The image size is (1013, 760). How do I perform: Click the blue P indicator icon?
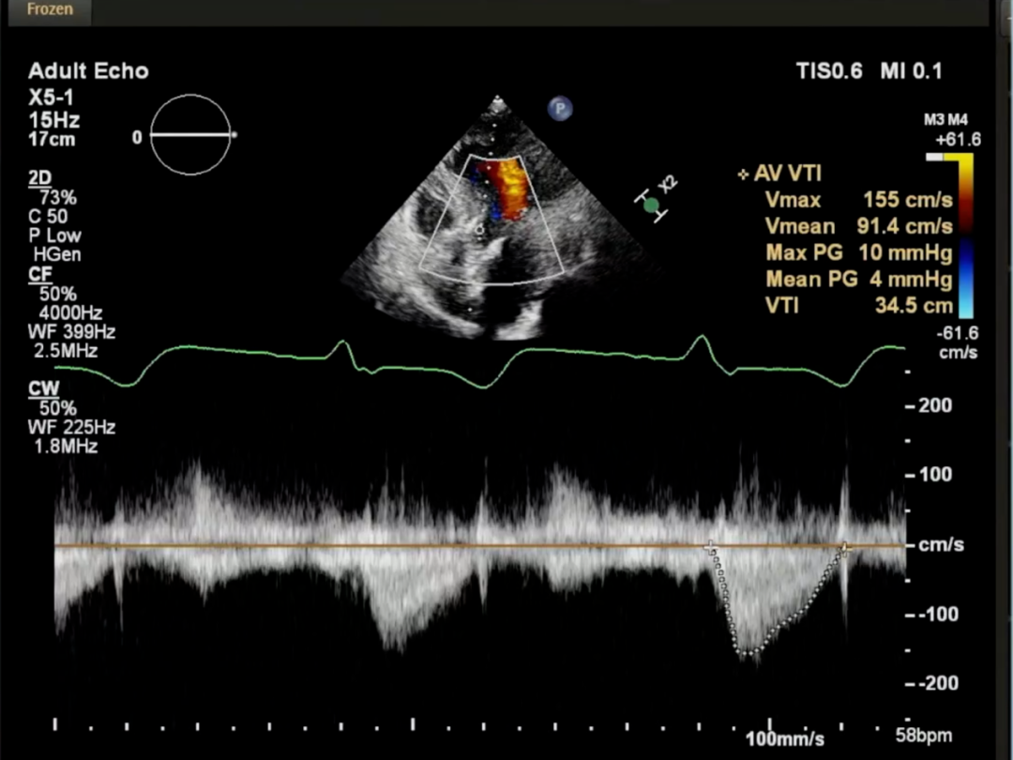coord(560,109)
